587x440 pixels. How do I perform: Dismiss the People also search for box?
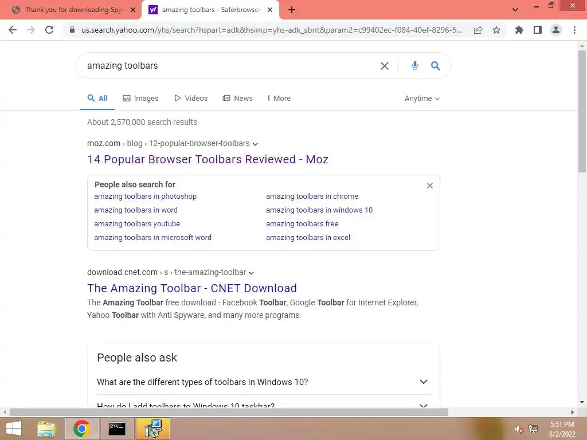click(x=430, y=186)
